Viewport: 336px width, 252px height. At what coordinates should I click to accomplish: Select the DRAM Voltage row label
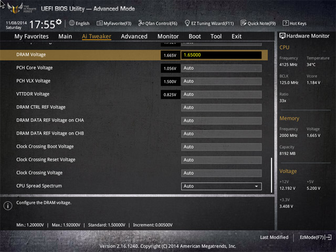(31, 55)
